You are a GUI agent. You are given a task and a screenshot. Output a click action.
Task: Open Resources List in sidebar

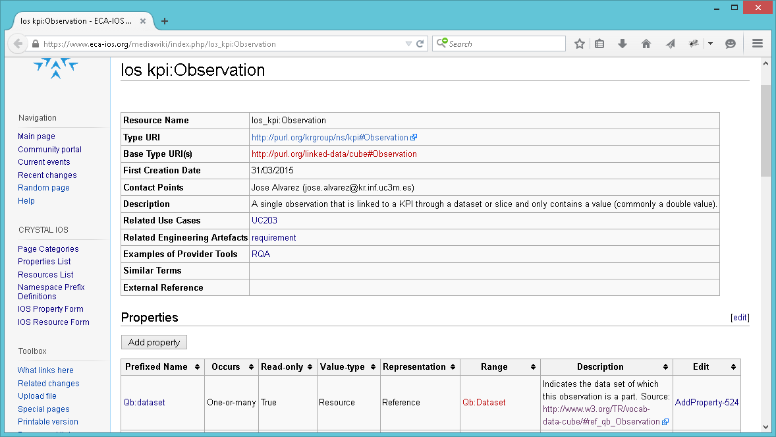click(x=45, y=274)
